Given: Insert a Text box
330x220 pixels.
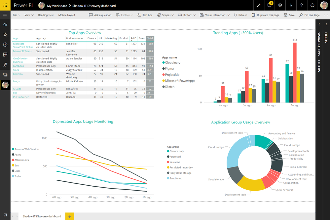Looking at the screenshot, I should pos(145,15).
